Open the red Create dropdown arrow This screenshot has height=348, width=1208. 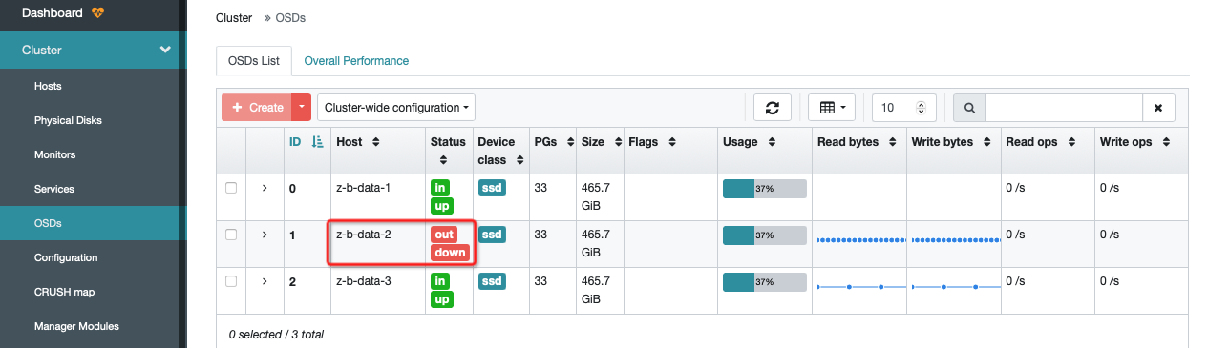[302, 108]
